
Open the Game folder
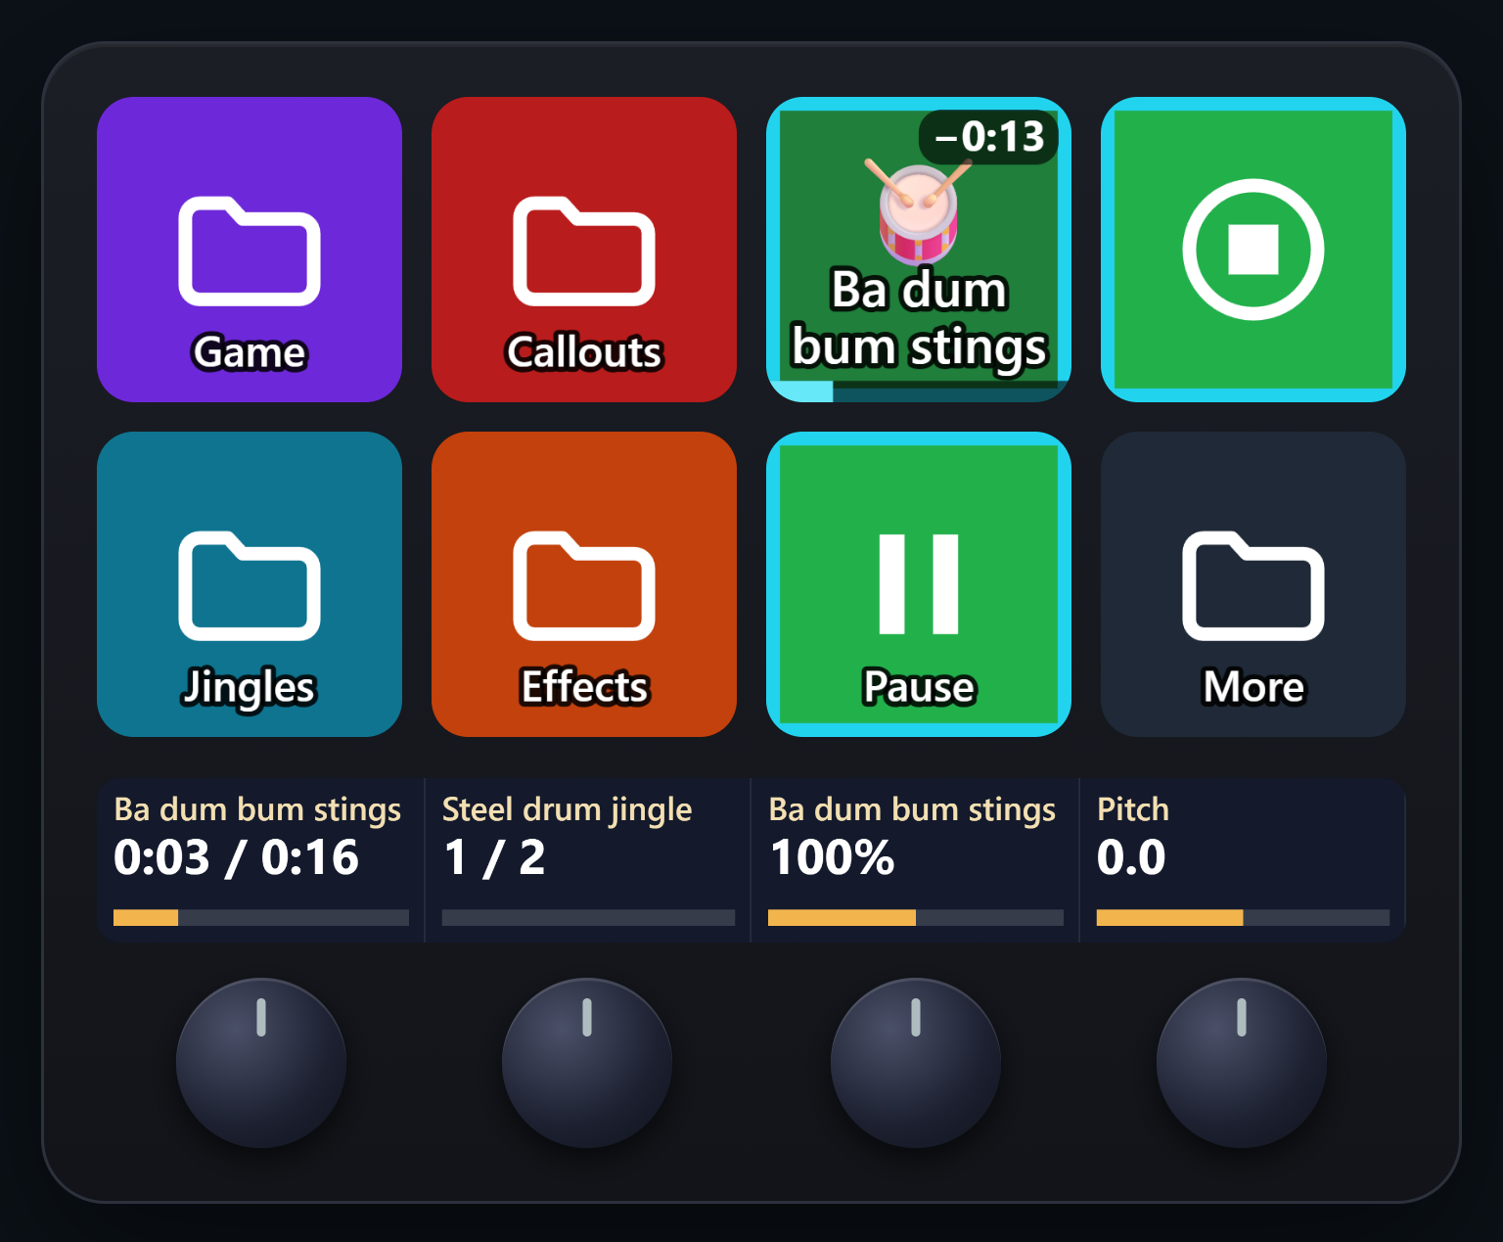[x=250, y=250]
